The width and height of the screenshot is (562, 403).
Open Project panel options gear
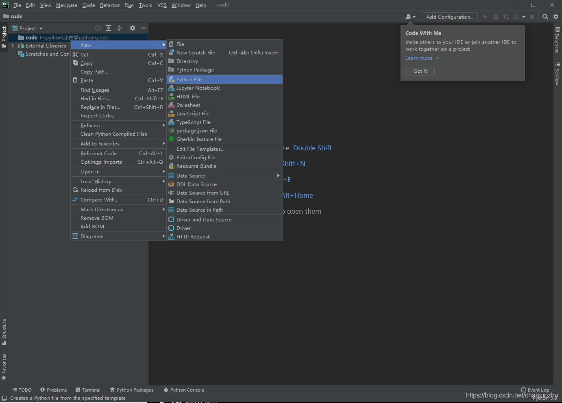click(133, 28)
